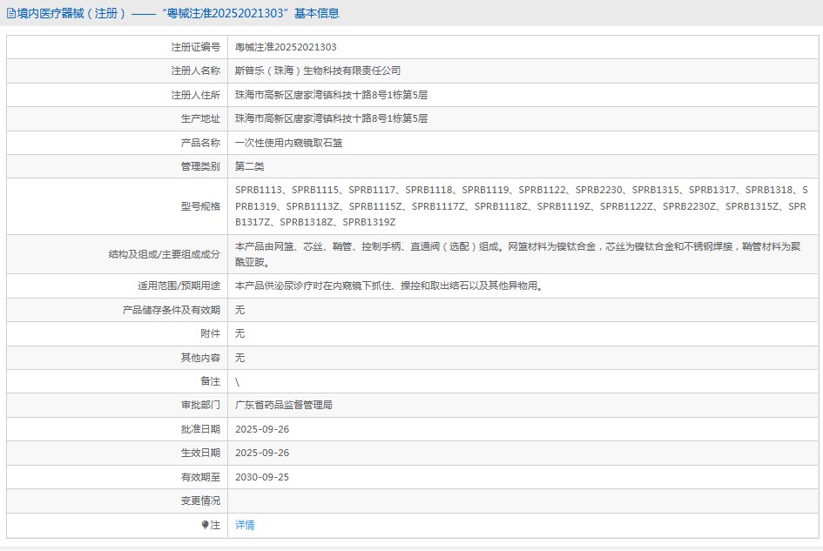Click the 型号规格 model specifications cell
823x551 pixels.
[x=523, y=205]
